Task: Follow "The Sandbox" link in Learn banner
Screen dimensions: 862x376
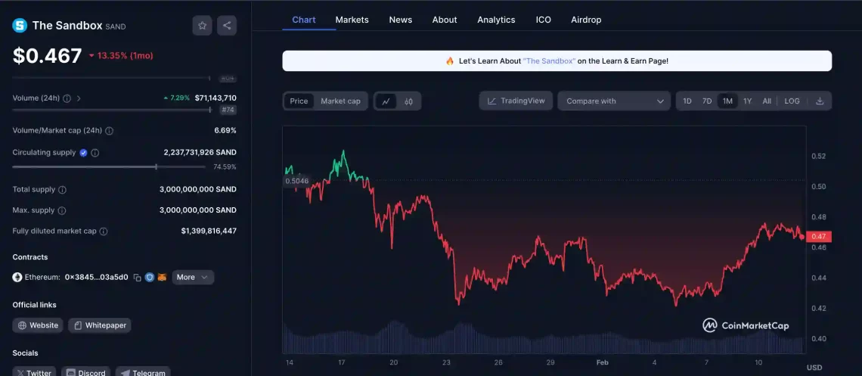Action: tap(549, 61)
